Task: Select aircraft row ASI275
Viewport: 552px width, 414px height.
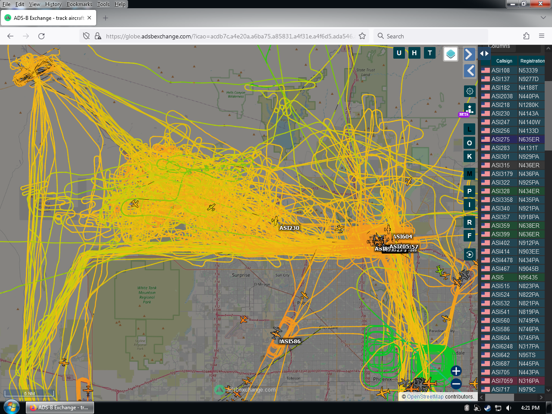Action: coord(513,139)
